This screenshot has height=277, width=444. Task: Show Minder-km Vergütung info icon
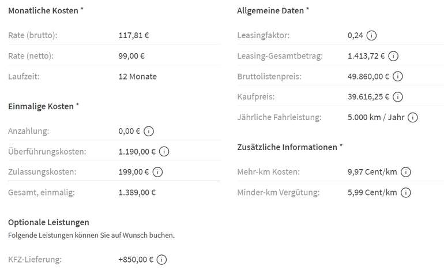click(x=406, y=192)
